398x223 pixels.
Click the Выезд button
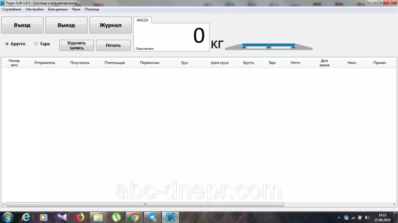[66, 25]
